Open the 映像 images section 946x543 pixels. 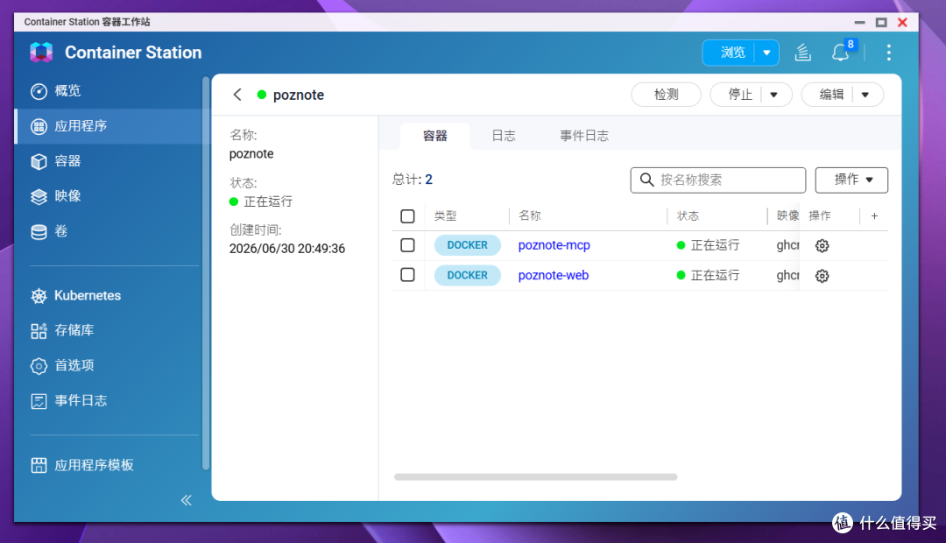(x=55, y=196)
